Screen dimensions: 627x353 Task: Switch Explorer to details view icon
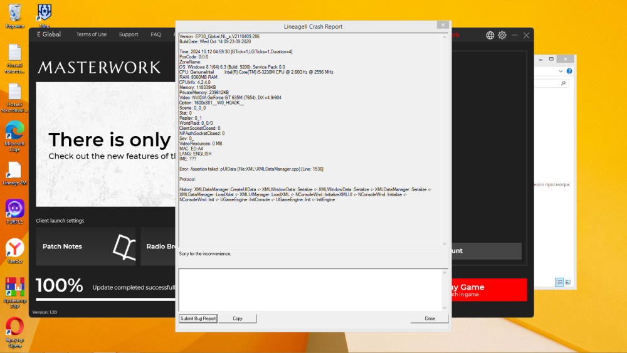[559, 283]
